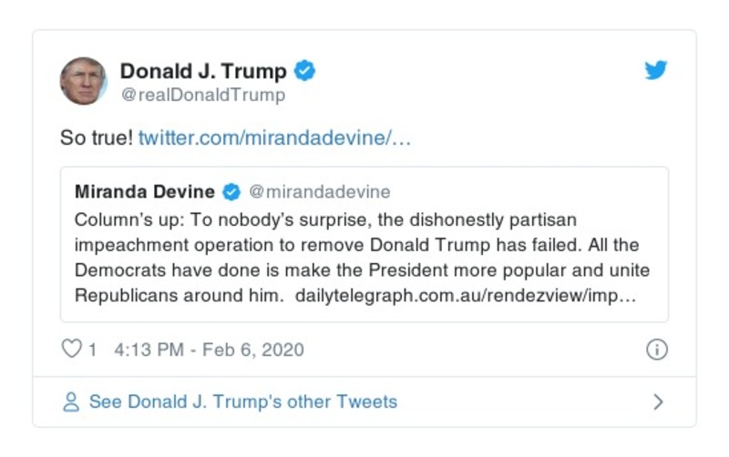Click the Donald J. Trump display name
This screenshot has height=457, width=729.
(203, 71)
